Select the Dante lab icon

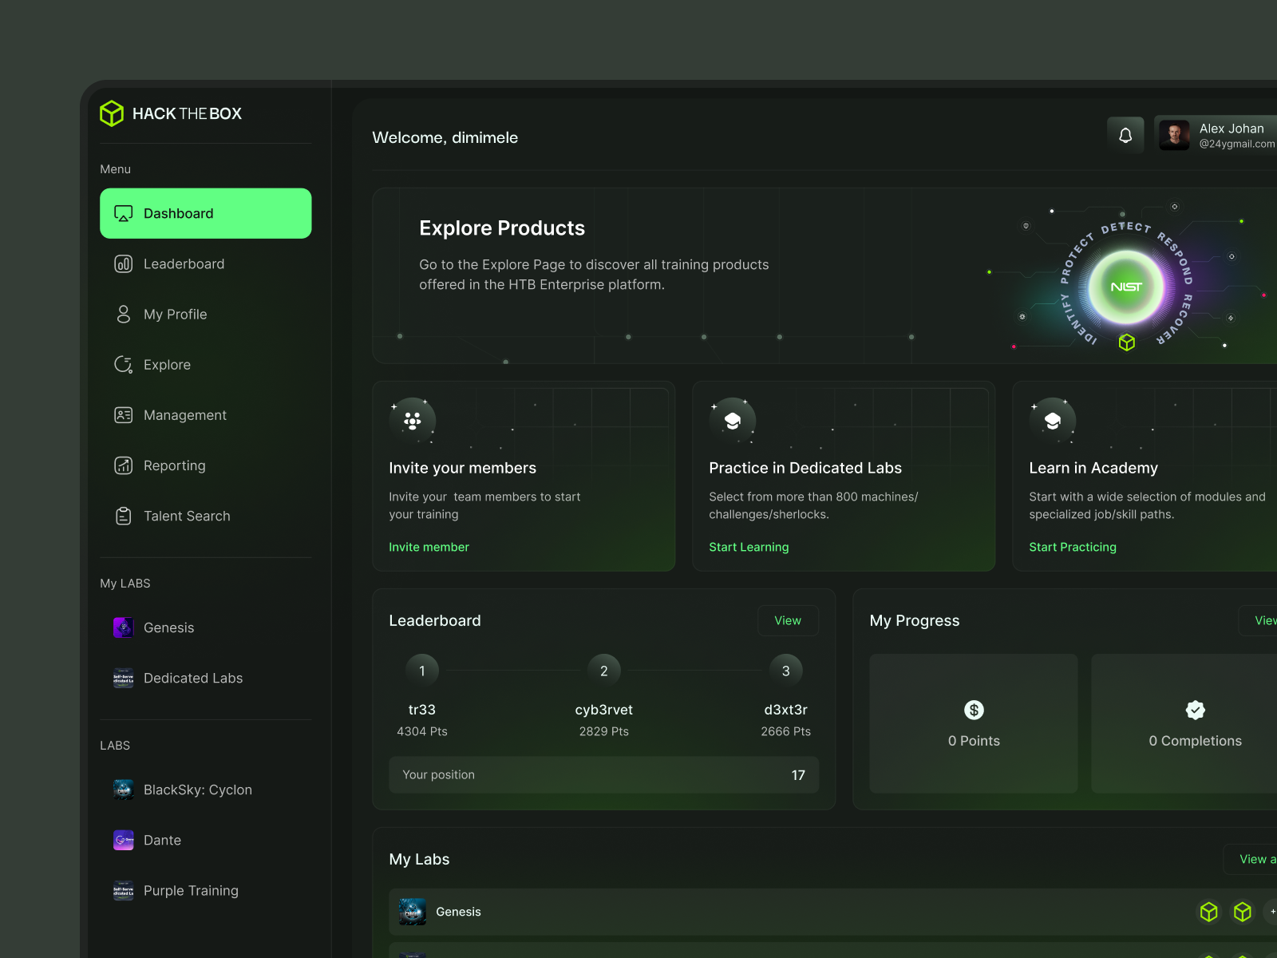(x=124, y=841)
